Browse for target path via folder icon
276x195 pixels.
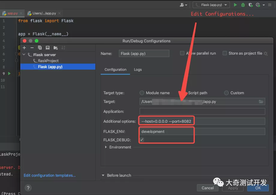pos(261,102)
